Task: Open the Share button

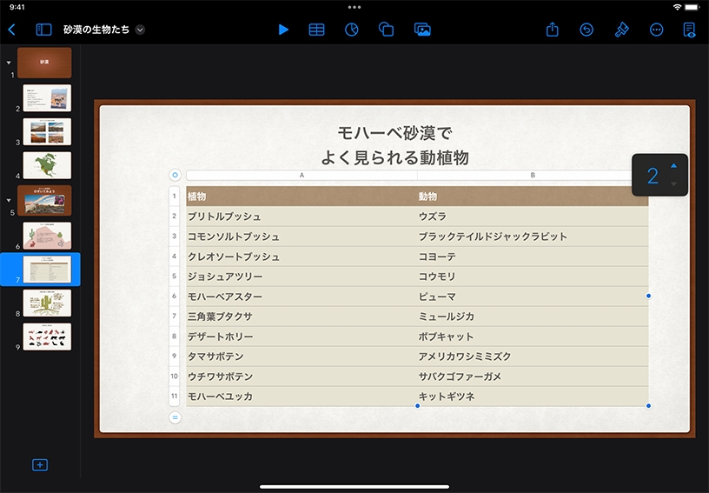Action: coord(553,30)
